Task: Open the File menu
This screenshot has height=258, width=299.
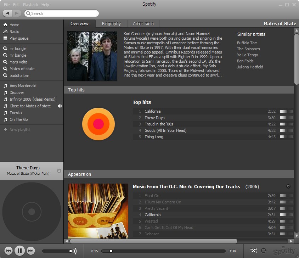Action: click(x=7, y=5)
